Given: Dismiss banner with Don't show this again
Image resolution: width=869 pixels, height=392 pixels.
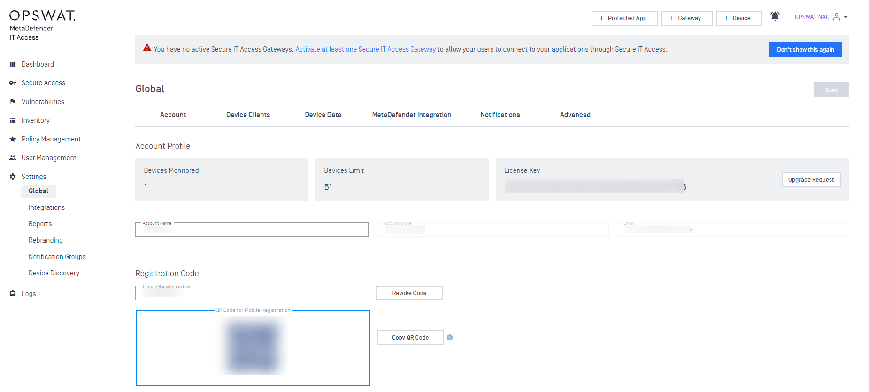Looking at the screenshot, I should coord(806,50).
